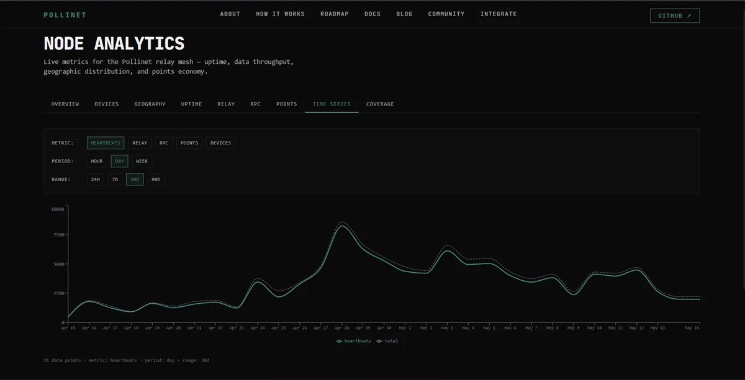
Task: Select the TIME SERIES tab
Action: tap(332, 104)
